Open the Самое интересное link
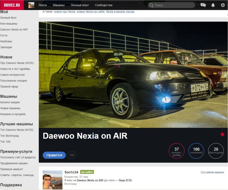The image size is (228, 190). 12,75
